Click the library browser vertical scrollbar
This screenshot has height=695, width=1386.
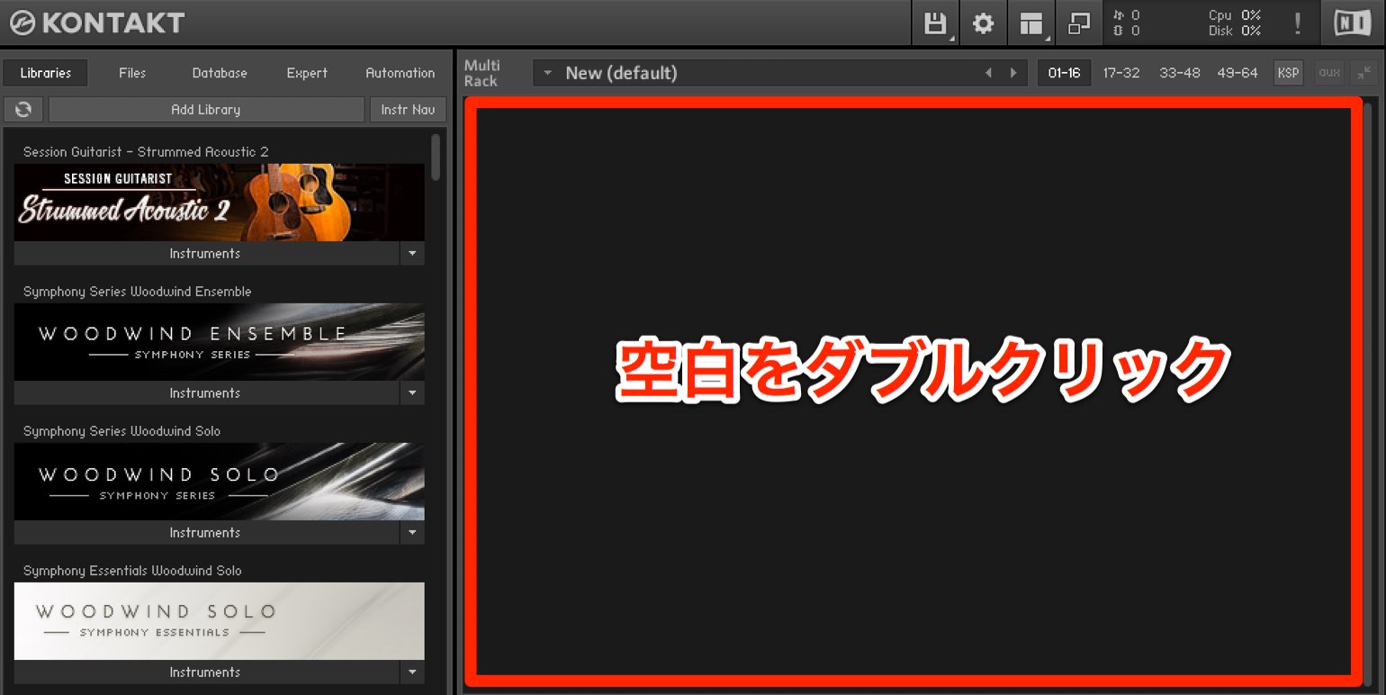pyautogui.click(x=436, y=158)
